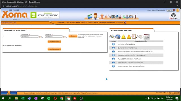Click the Histórico de Atenciones panel title
Image resolution: width=181 pixels, height=101 pixels.
tap(15, 31)
